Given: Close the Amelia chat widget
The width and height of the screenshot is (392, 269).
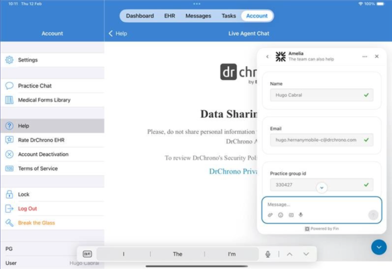Looking at the screenshot, I should click(x=376, y=56).
